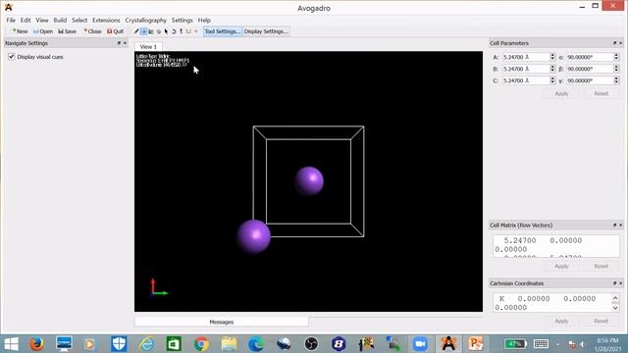
Task: Float the Cell Matrix panel
Action: click(x=615, y=225)
